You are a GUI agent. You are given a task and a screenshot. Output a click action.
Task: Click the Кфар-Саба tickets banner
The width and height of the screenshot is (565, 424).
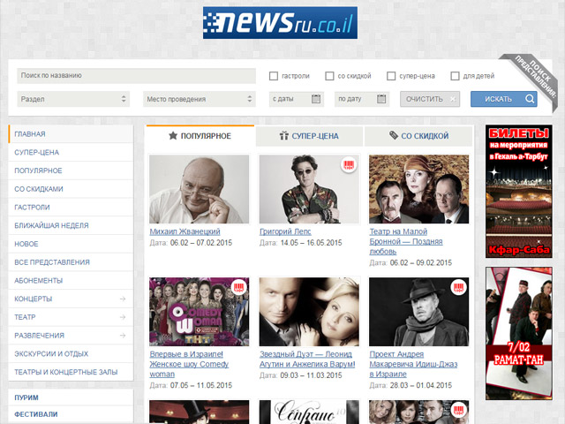519,192
